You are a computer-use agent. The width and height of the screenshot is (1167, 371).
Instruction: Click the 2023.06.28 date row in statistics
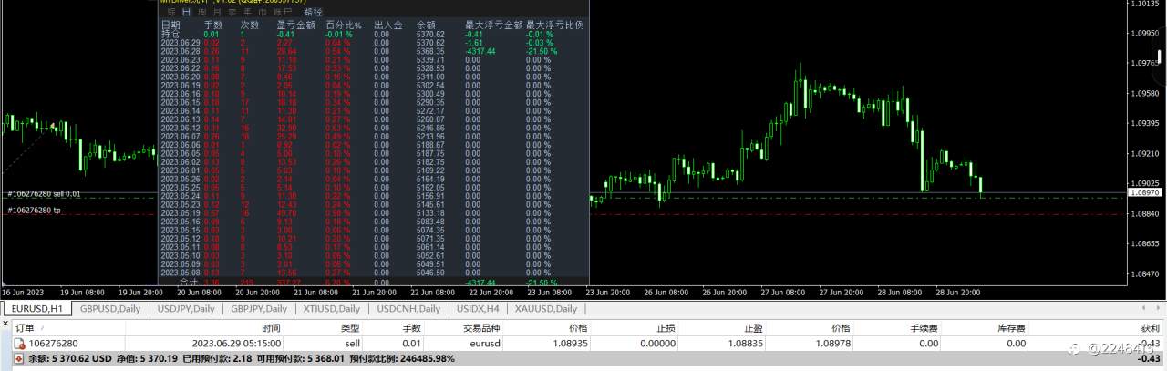click(374, 51)
